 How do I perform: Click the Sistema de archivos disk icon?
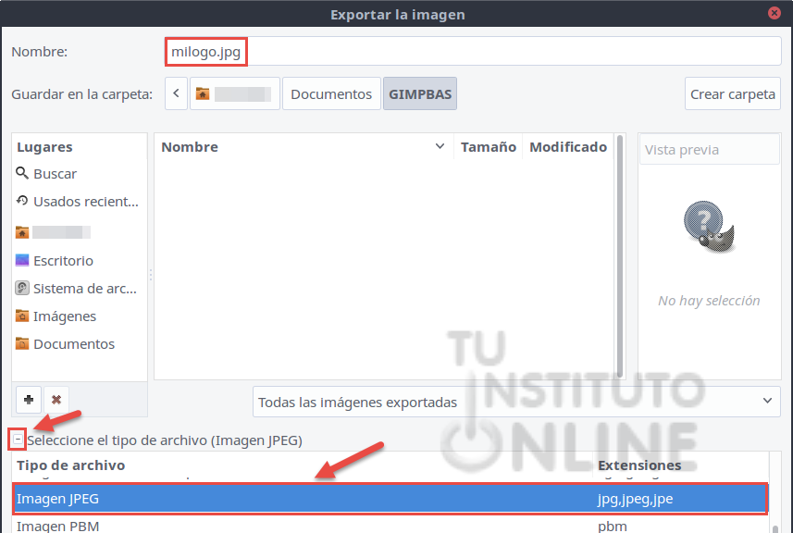pyautogui.click(x=22, y=288)
